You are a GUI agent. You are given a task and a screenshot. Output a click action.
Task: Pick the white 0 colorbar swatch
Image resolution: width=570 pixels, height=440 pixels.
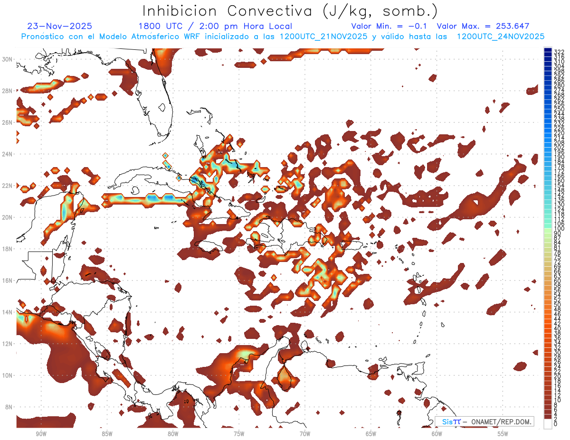coord(548,424)
